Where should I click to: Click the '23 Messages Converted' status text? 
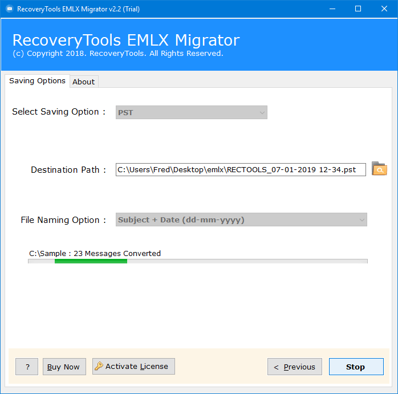117,253
